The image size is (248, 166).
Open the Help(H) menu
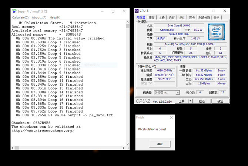coord(55,17)
